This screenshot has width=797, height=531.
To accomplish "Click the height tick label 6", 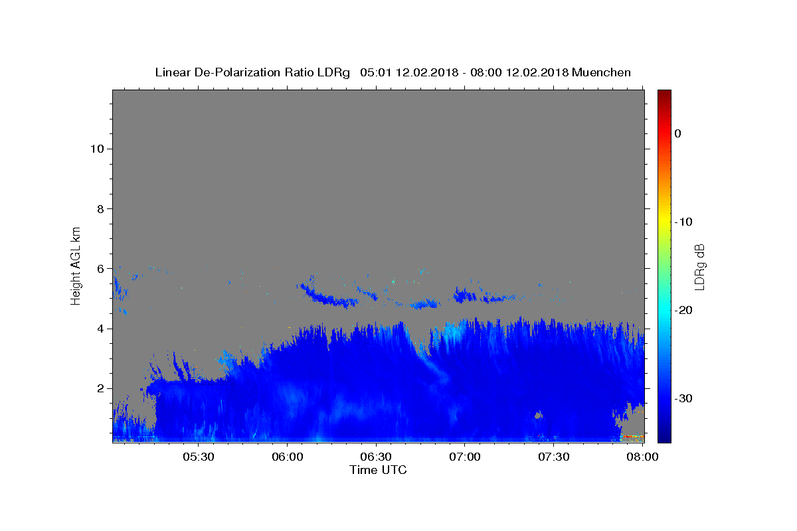I will pyautogui.click(x=100, y=268).
